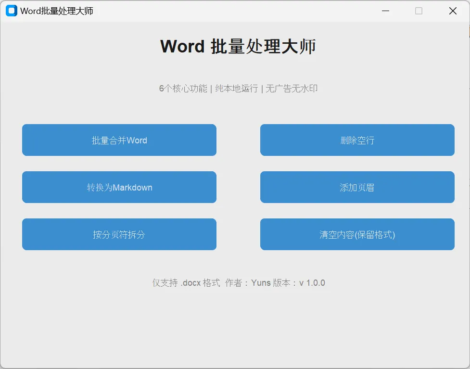Click the 6个核心功能 subtitle text
This screenshot has width=470, height=369.
(183, 89)
